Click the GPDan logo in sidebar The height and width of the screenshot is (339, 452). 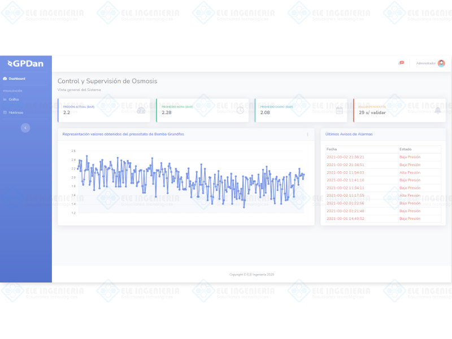click(25, 63)
